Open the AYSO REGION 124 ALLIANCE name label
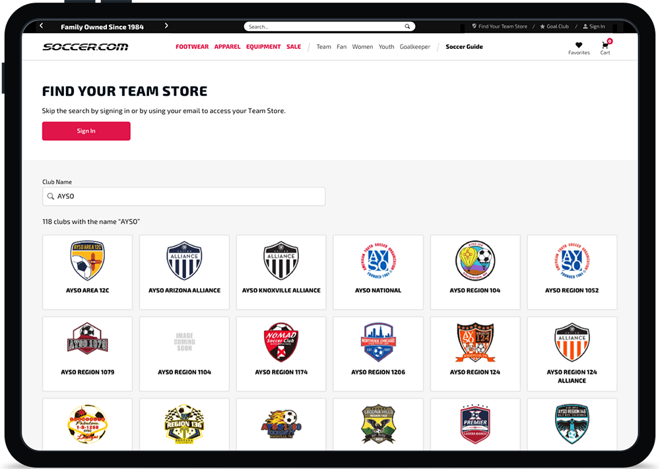This screenshot has width=660, height=469. (572, 377)
